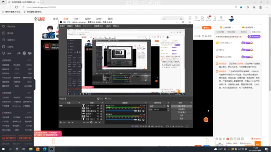The height and width of the screenshot is (152, 271).
Task: Favorite this page with the star icon in the address bar
Action: (241, 7)
